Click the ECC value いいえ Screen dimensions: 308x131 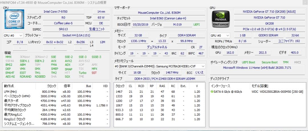coord(200,73)
